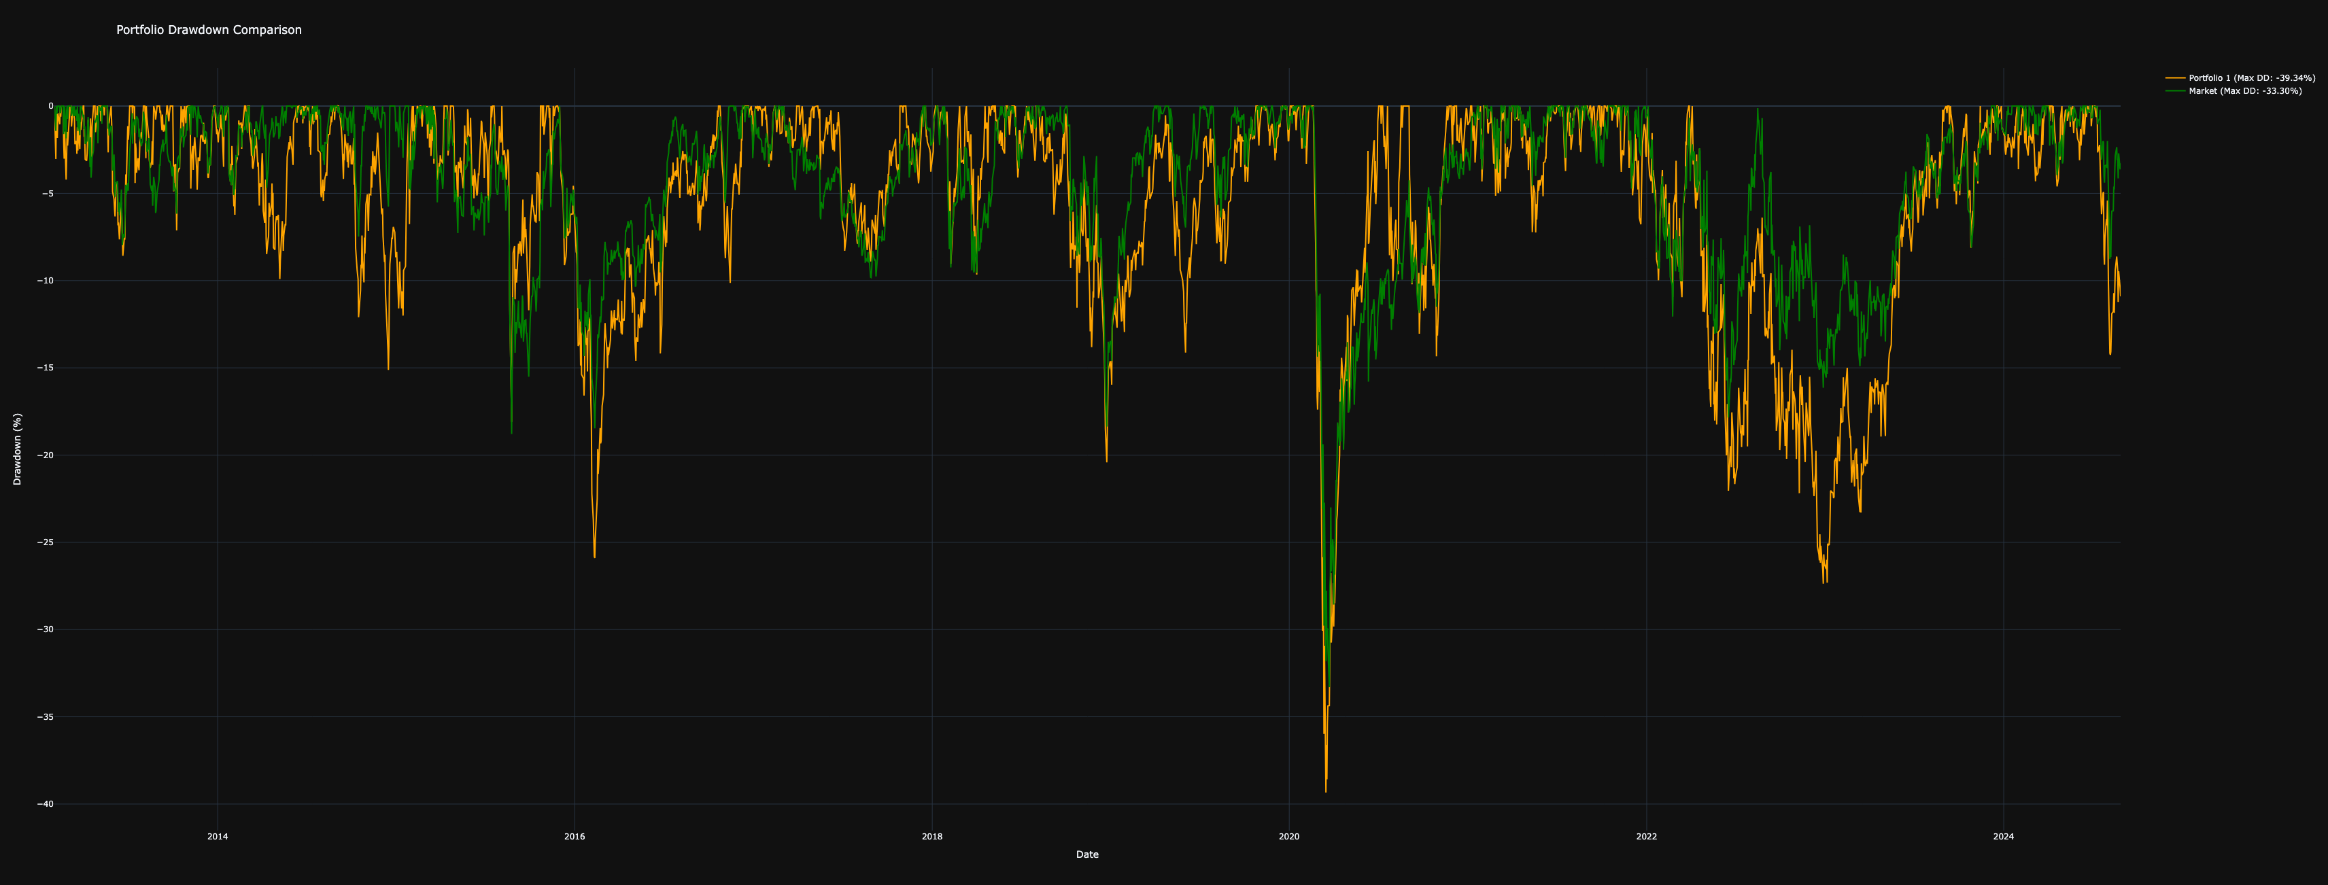Viewport: 2328px width, 885px height.
Task: Click the 2018 x-axis tick label
Action: 931,836
